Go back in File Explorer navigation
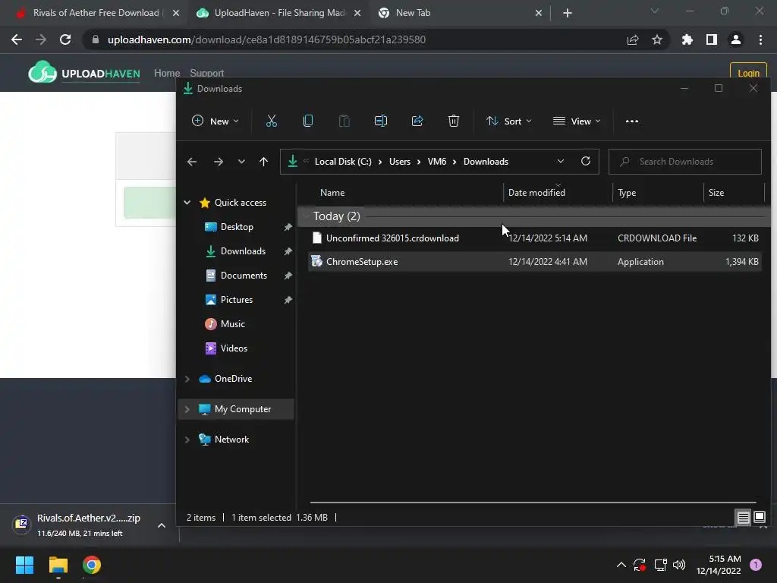The height and width of the screenshot is (583, 777). pyautogui.click(x=192, y=162)
